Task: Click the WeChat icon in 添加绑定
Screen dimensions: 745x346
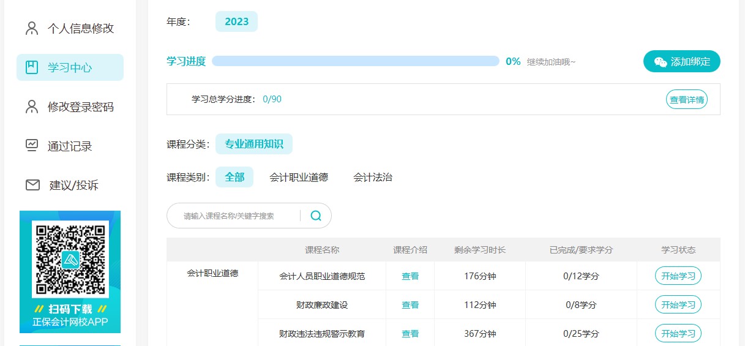Action: (661, 62)
